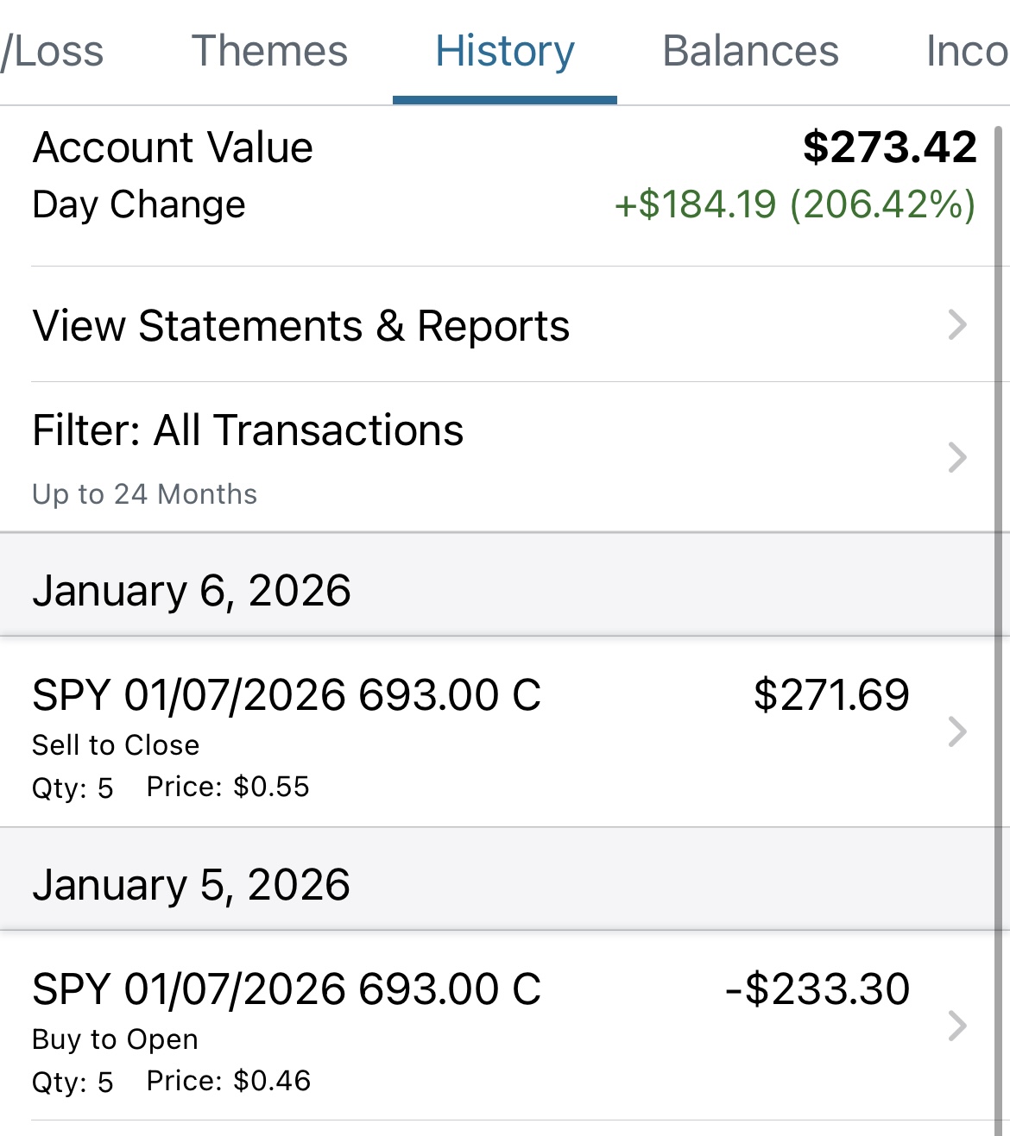The image size is (1010, 1136).
Task: Go to the cut-off Loss tab
Action: (54, 52)
